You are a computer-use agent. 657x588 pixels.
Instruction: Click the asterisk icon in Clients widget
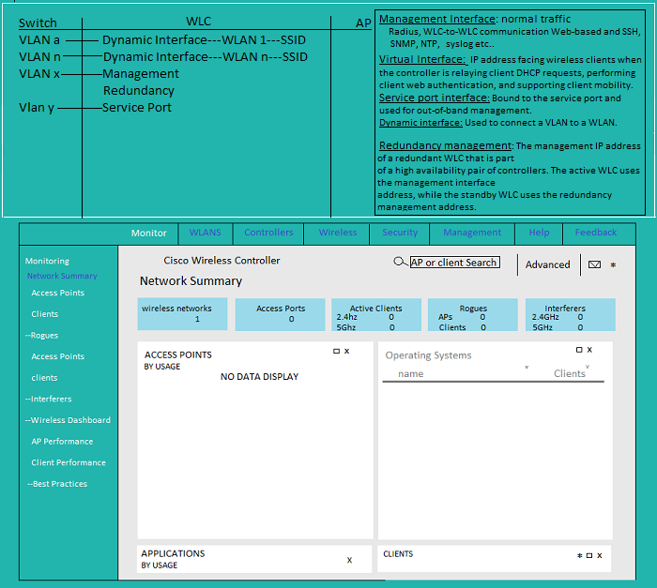(579, 556)
